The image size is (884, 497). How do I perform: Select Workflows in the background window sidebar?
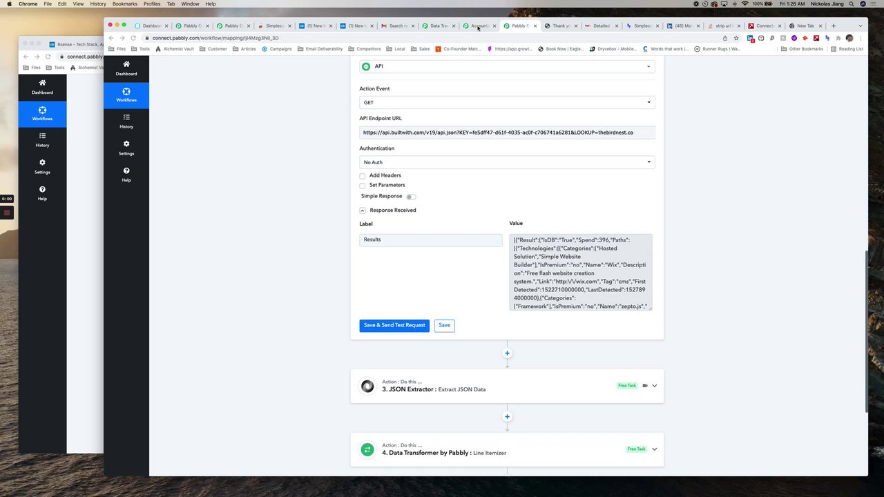pos(42,114)
